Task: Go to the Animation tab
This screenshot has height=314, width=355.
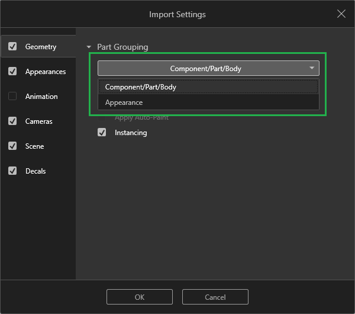Action: coord(41,97)
